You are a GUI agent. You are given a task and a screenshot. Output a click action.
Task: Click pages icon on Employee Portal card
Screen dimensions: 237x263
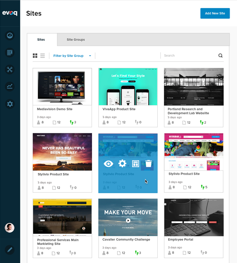pyautogui.click(x=184, y=253)
